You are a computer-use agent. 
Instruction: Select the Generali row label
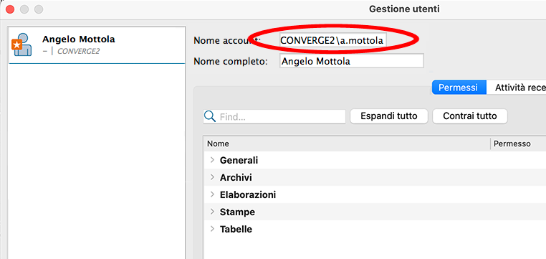[x=239, y=160]
